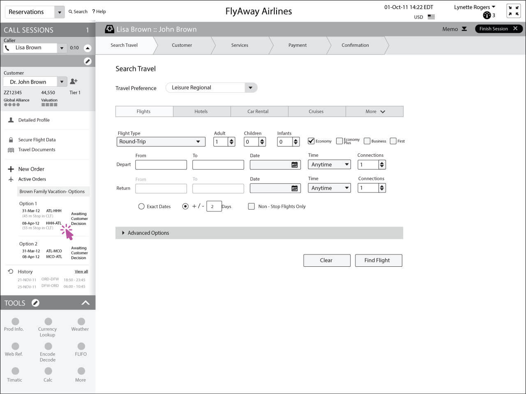Viewport: 526px width, 394px height.
Task: Click the add customer icon
Action: click(x=74, y=81)
